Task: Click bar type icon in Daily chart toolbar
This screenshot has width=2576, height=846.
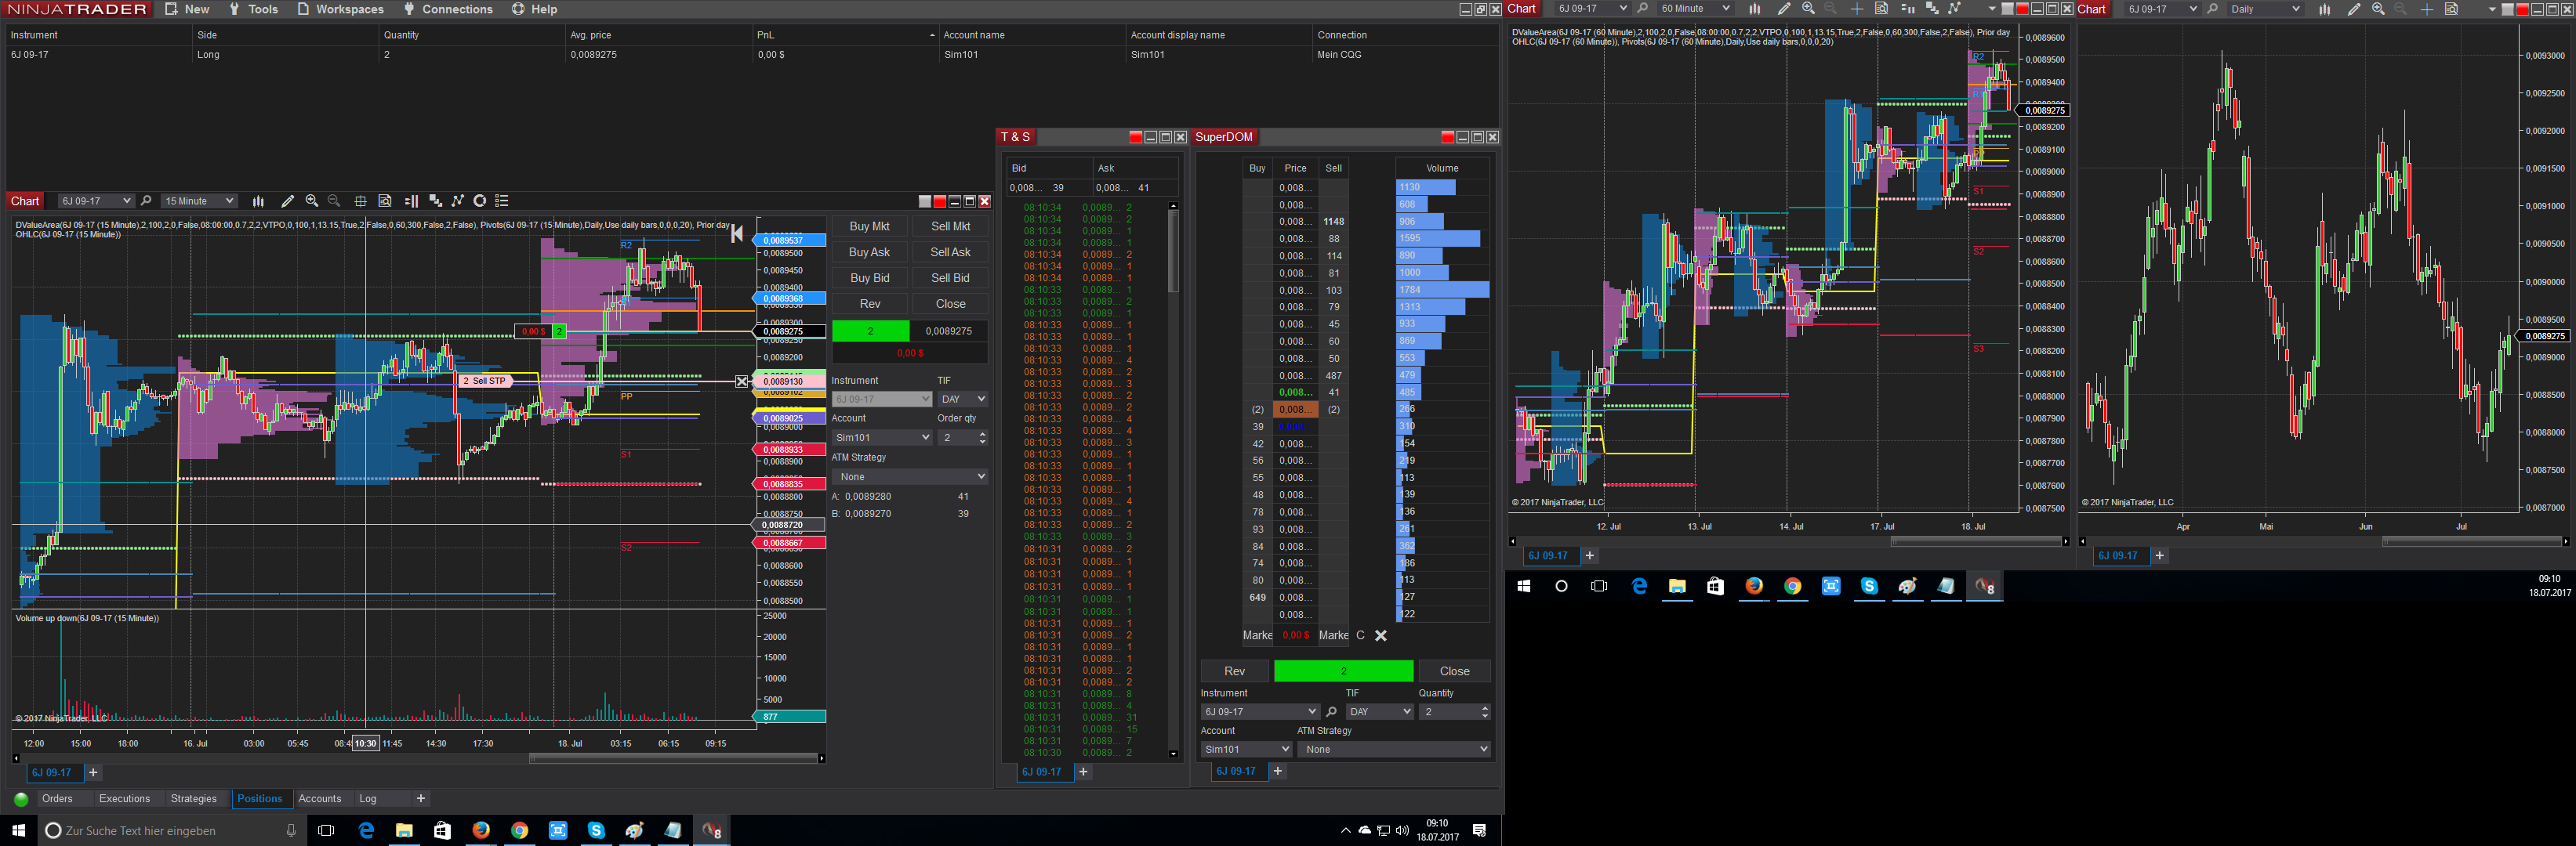Action: [2324, 9]
